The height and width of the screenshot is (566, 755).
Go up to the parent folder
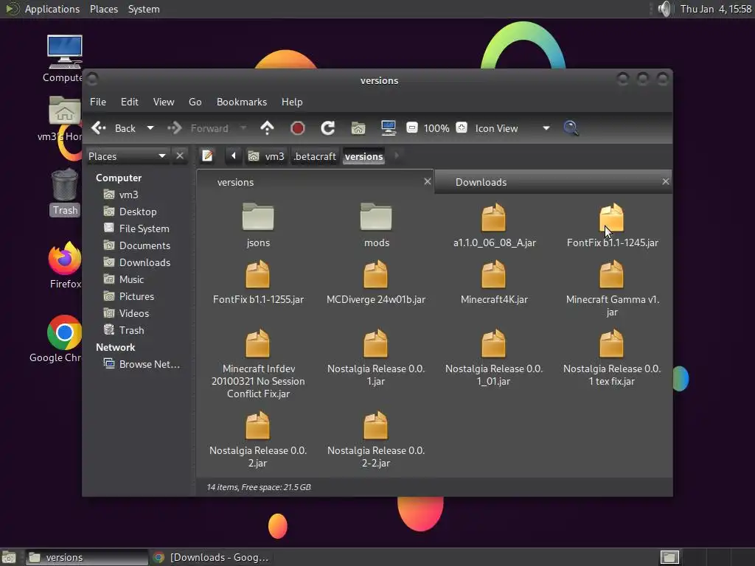click(x=267, y=128)
